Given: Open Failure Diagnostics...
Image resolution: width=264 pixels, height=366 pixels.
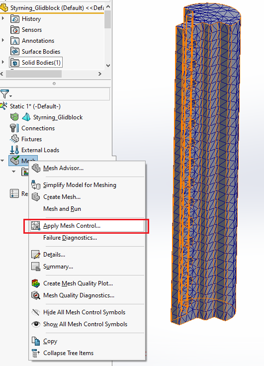Looking at the screenshot, I should point(70,238).
